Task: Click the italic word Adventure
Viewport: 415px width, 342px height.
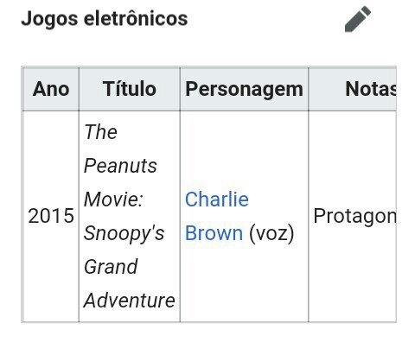Action: [x=130, y=301]
